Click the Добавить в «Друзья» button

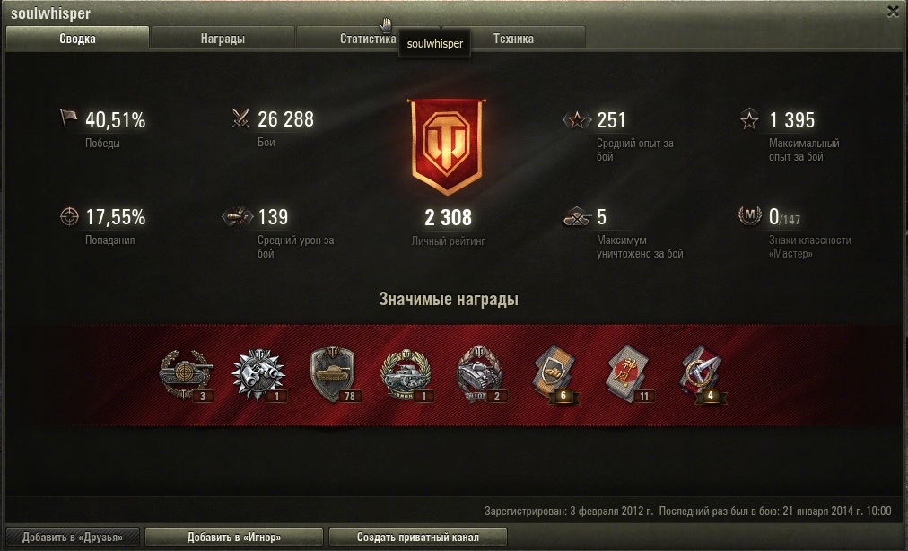(73, 538)
